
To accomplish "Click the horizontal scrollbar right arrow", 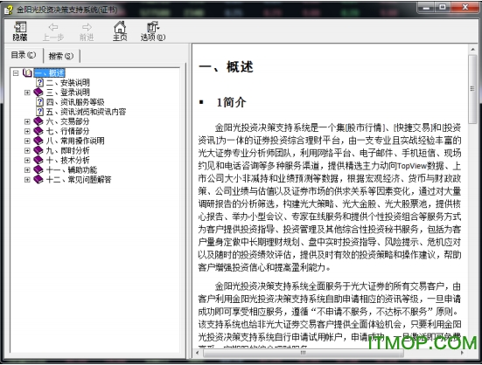I will (462, 353).
